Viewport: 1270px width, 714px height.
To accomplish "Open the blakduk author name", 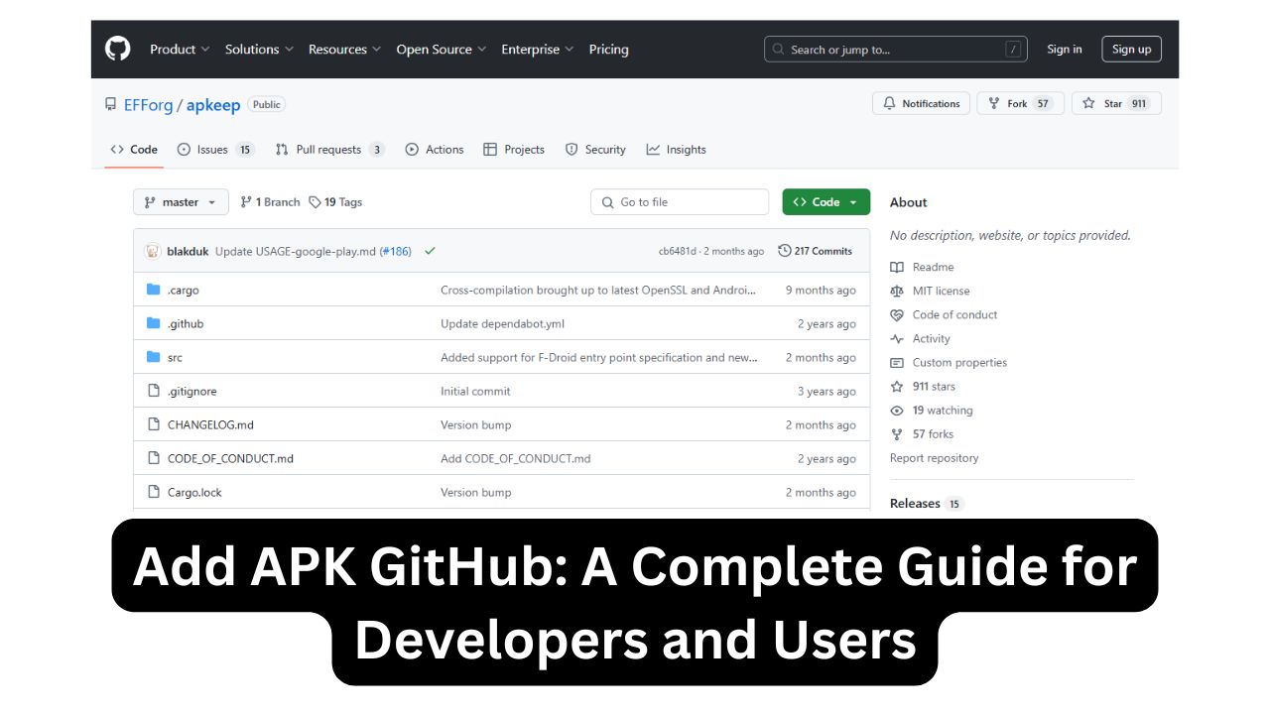I will pyautogui.click(x=188, y=251).
